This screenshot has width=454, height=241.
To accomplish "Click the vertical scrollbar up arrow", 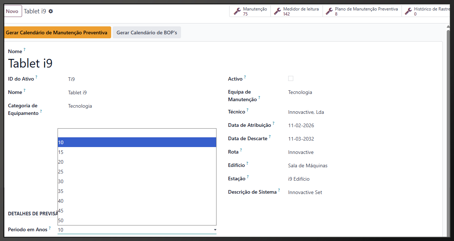I will coord(448,27).
